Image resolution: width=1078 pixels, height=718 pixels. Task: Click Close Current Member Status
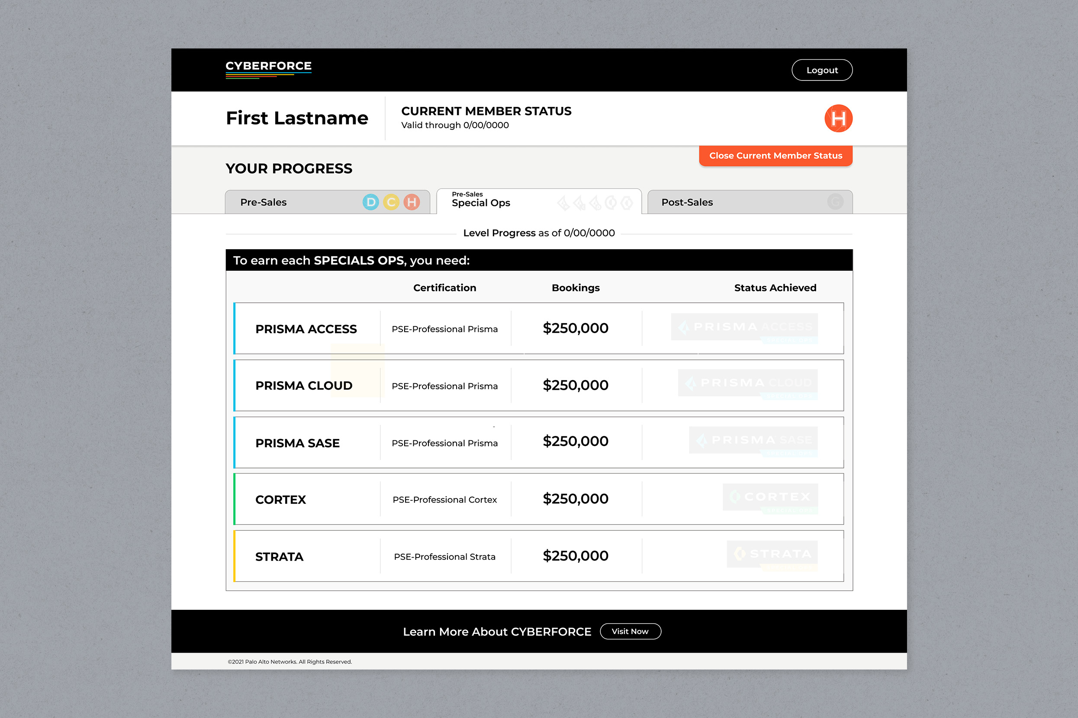(775, 155)
